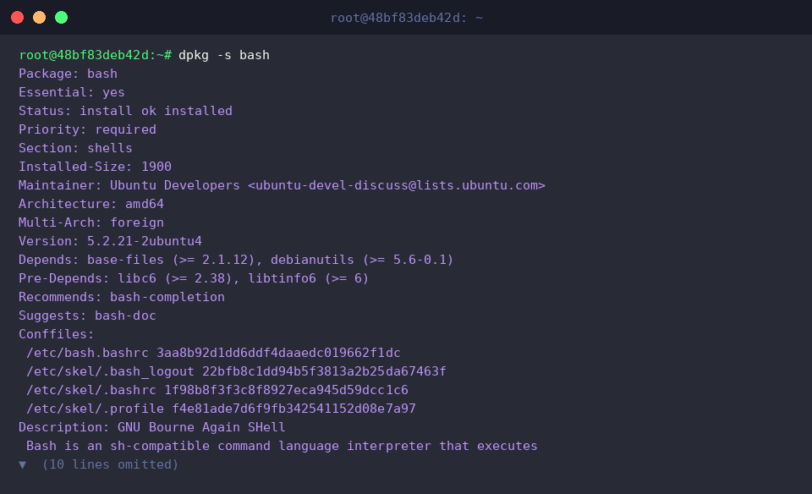Click the line Recommends: bash-completion
This screenshot has height=494, width=812.
tap(122, 297)
